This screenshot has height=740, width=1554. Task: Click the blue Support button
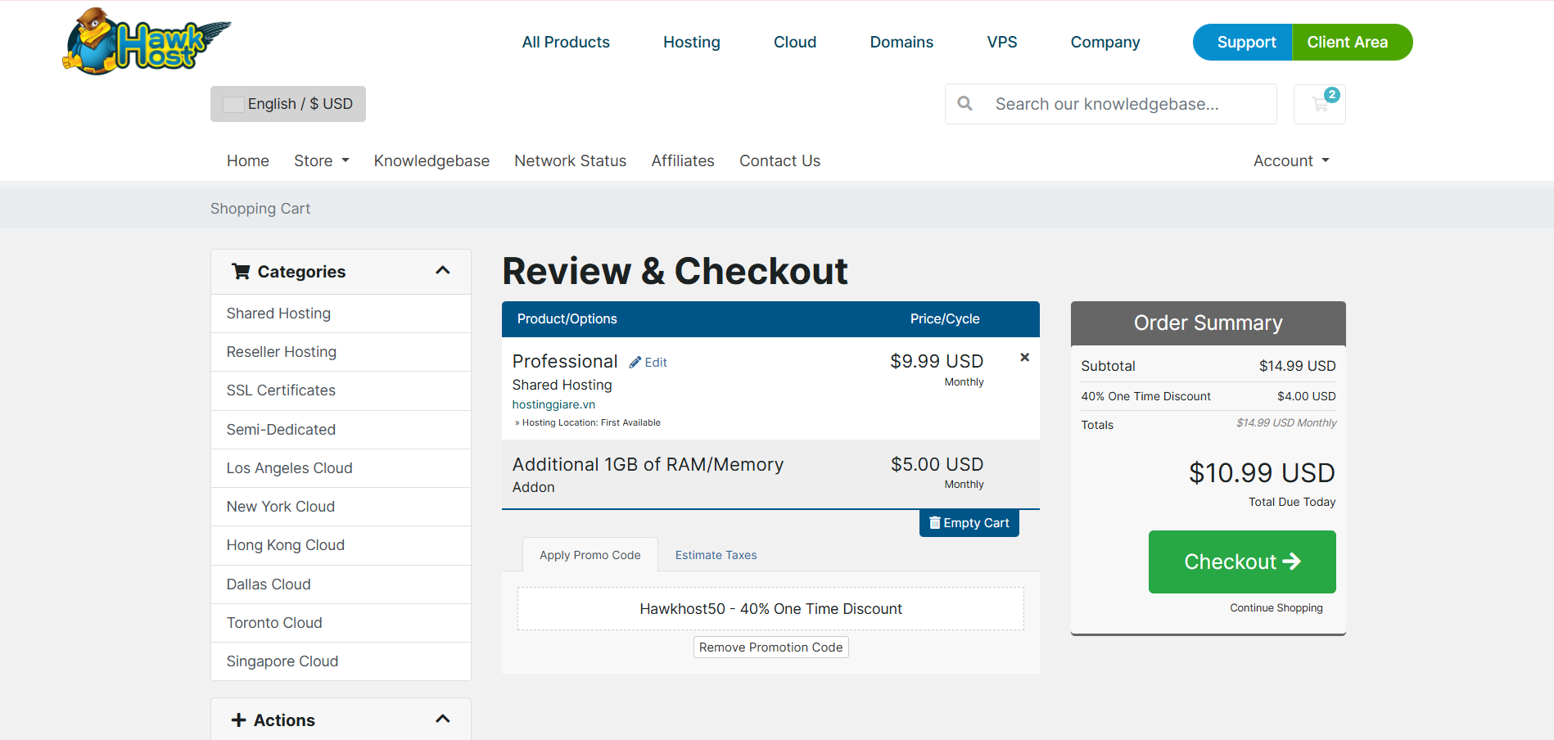pos(1245,43)
